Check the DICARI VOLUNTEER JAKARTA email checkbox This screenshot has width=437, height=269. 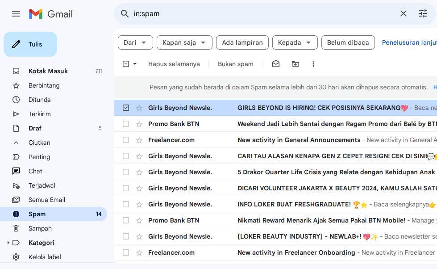coord(126,188)
